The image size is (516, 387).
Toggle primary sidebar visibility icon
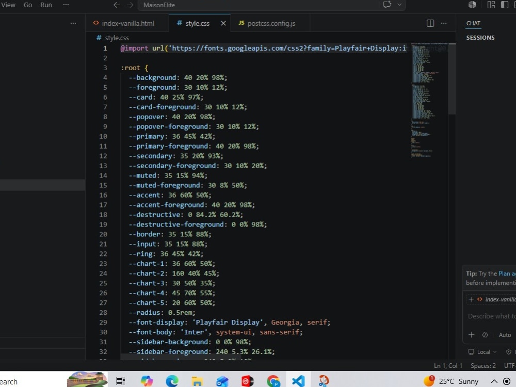505,5
